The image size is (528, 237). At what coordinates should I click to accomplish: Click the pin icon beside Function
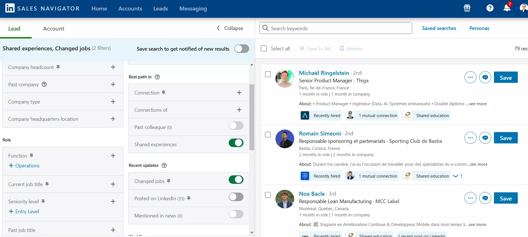pos(31,156)
